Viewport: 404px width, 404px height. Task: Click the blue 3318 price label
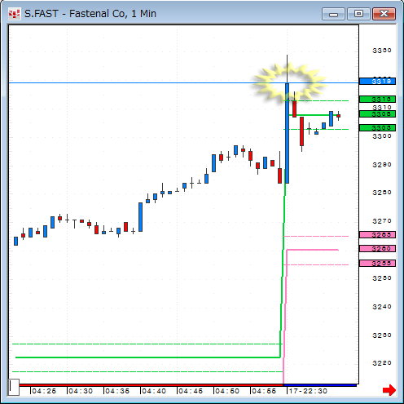pyautogui.click(x=377, y=81)
